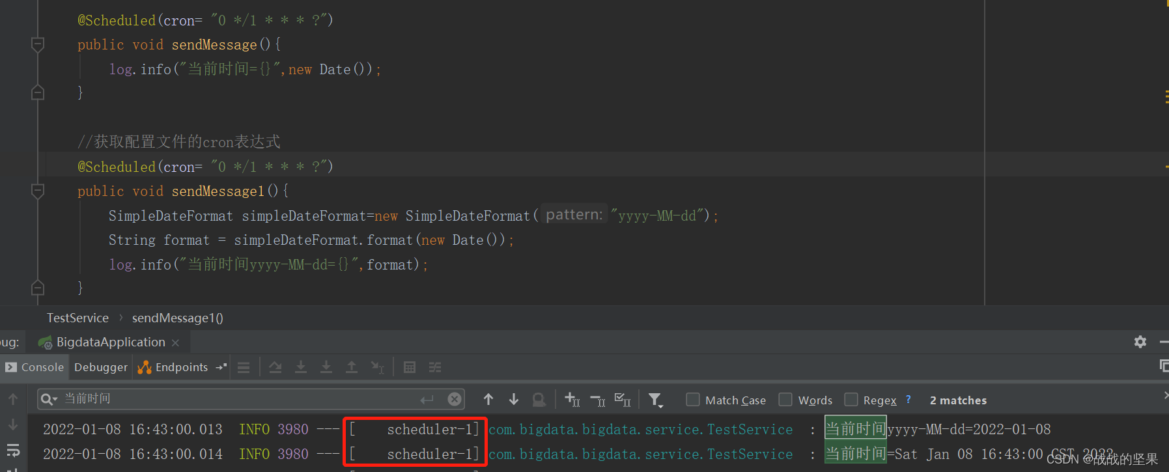Image resolution: width=1169 pixels, height=472 pixels.
Task: Click the highlighted match before =Sat Jan 08
Action: click(856, 454)
